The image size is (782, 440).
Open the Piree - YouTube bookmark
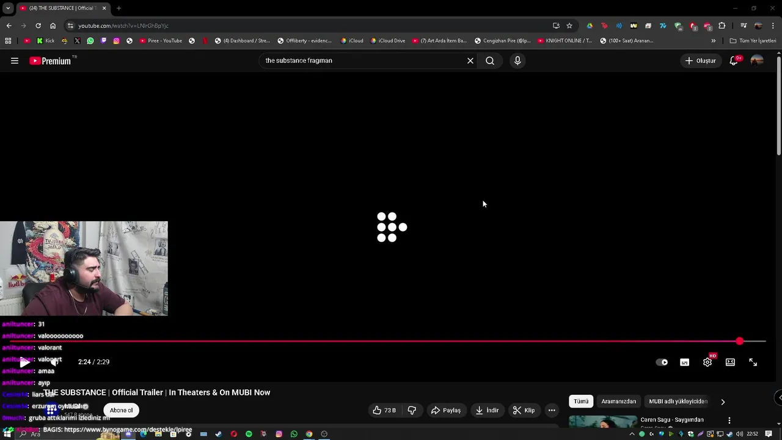[161, 41]
